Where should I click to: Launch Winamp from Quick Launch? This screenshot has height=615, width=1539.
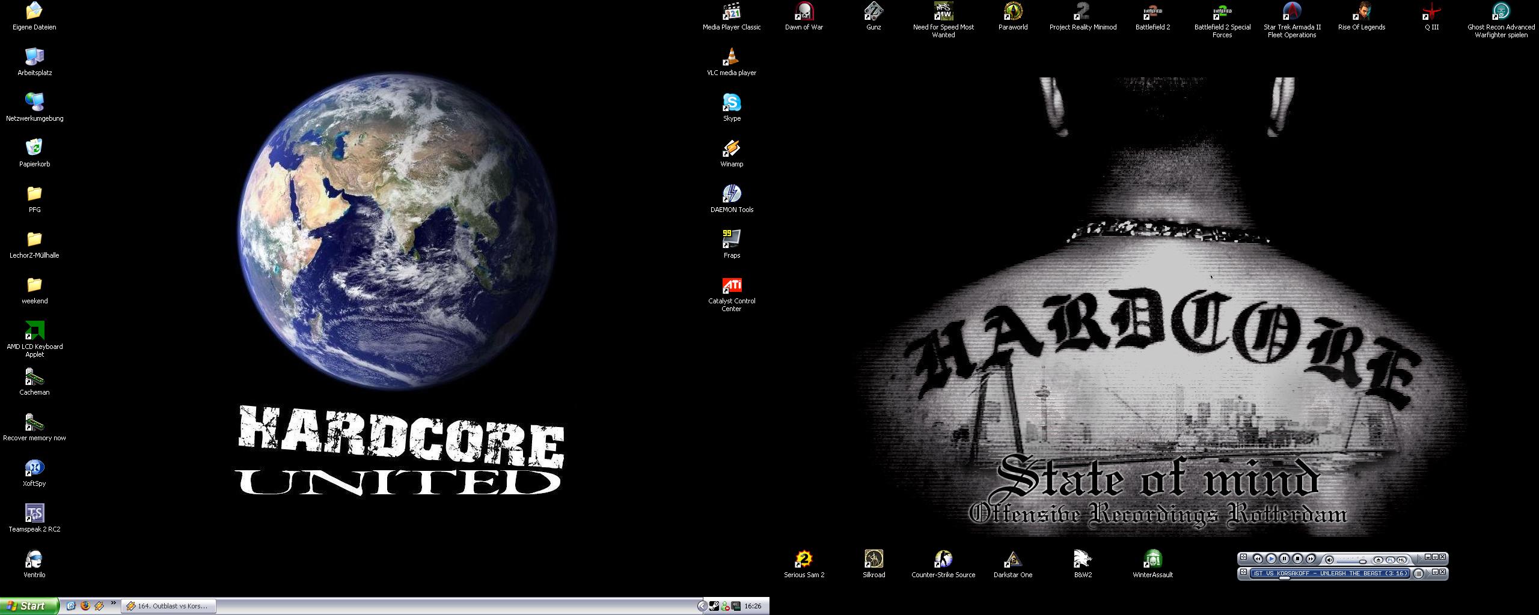pos(99,606)
